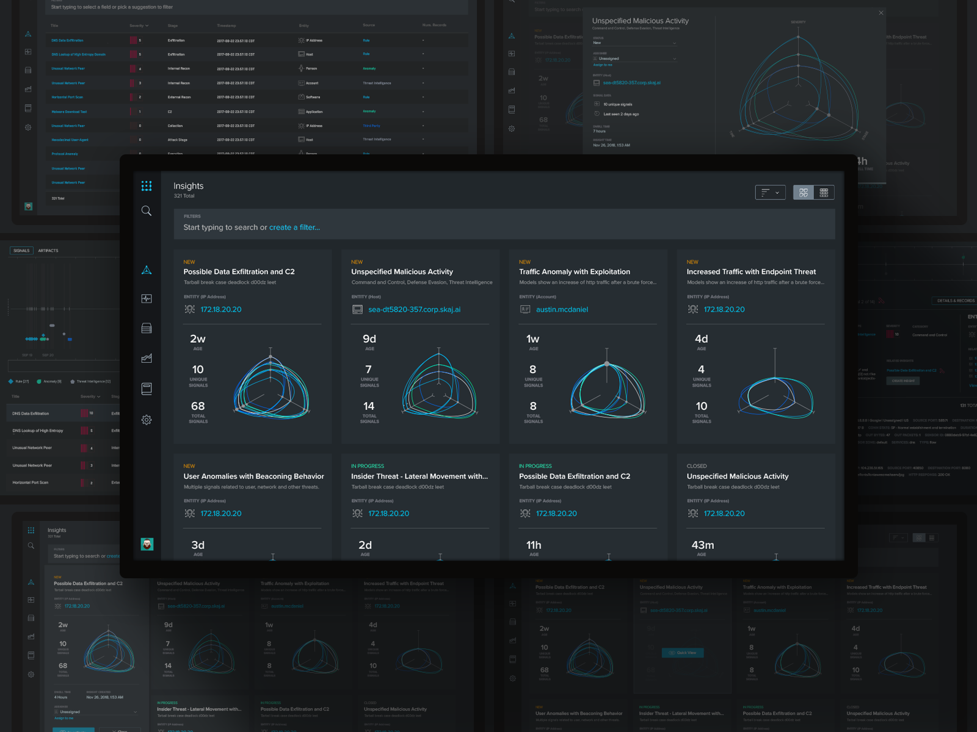Switch to the Signals tab

tap(21, 251)
